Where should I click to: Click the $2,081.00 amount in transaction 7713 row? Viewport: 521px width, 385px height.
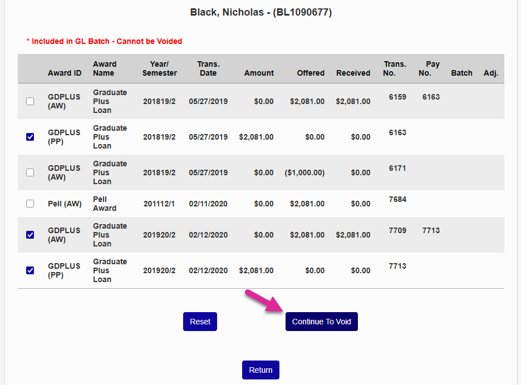point(256,270)
